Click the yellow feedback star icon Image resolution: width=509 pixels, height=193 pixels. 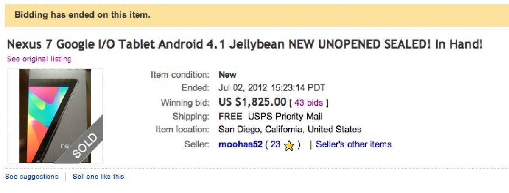(x=289, y=145)
